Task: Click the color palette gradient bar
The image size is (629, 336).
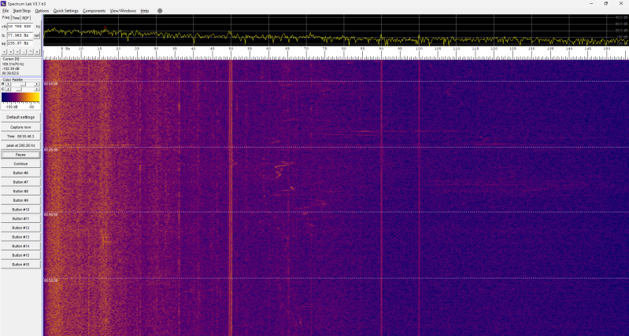Action: [x=20, y=97]
